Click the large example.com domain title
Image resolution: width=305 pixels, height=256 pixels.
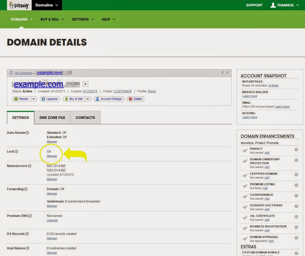point(39,84)
